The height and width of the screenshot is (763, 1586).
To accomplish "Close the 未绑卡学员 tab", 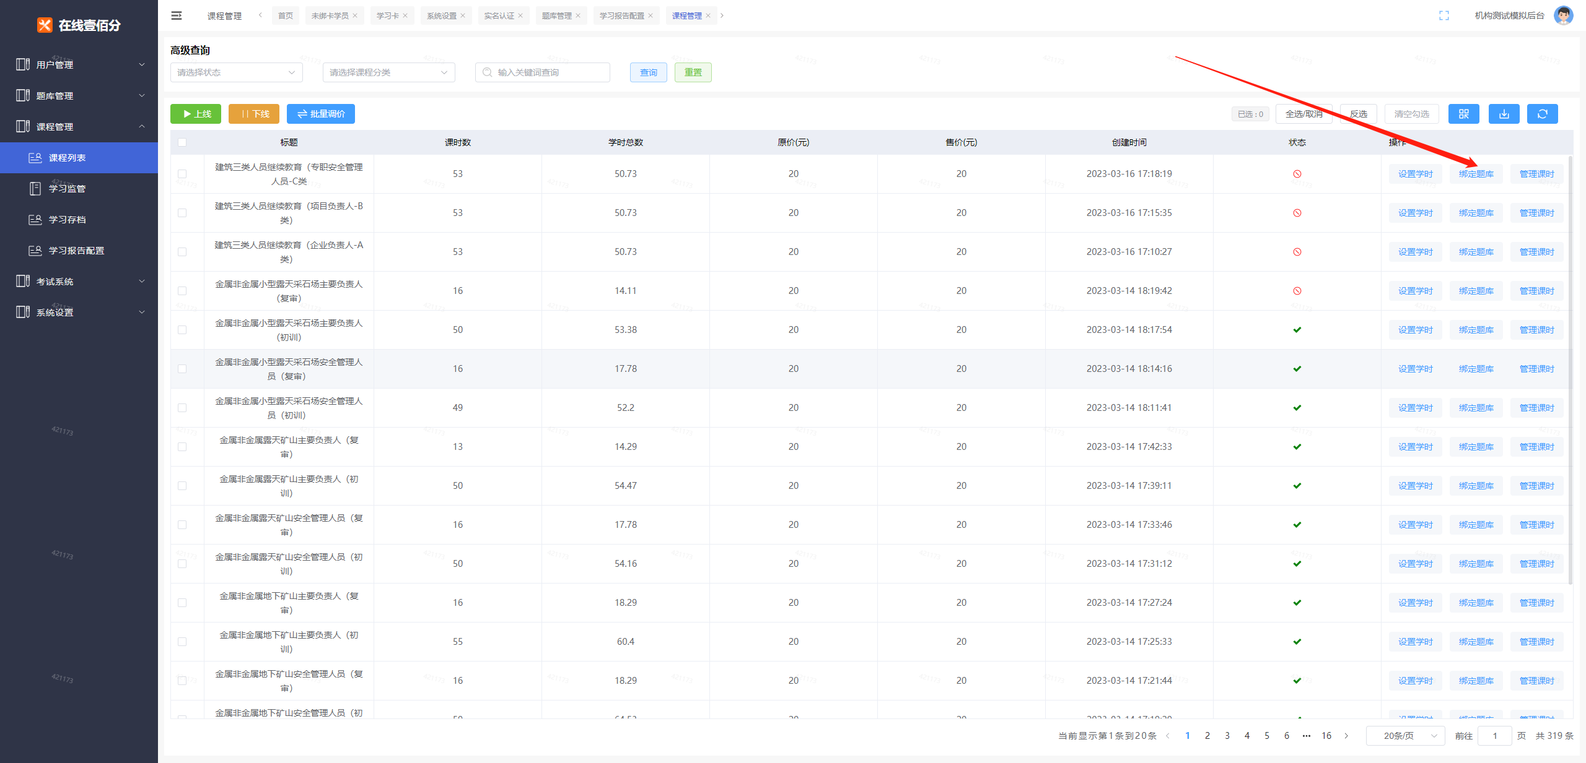I will tap(355, 15).
